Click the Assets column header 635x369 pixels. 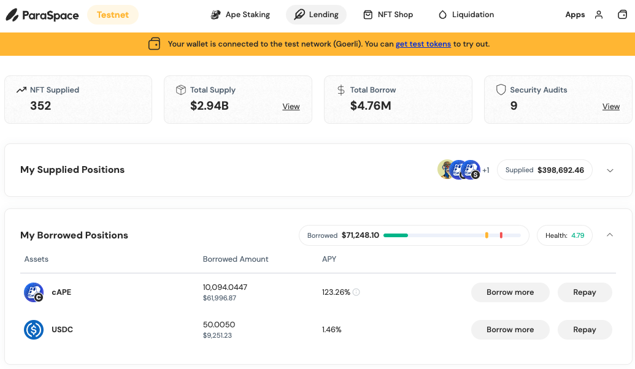coord(36,259)
